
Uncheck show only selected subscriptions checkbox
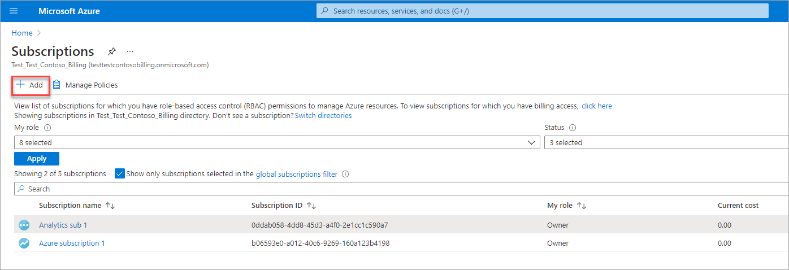click(x=119, y=174)
